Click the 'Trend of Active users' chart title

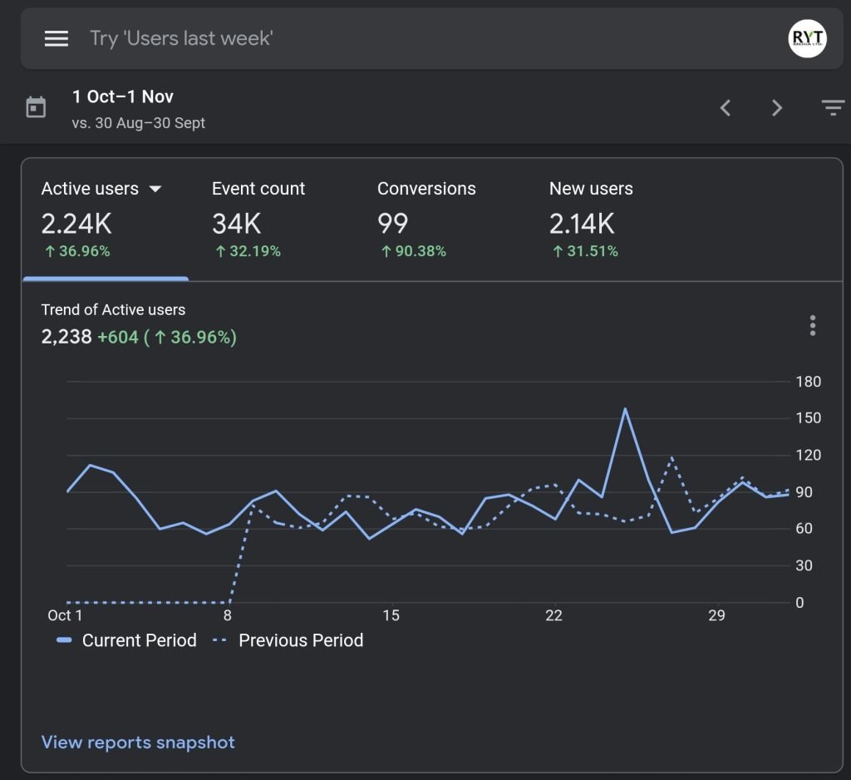[x=114, y=309]
